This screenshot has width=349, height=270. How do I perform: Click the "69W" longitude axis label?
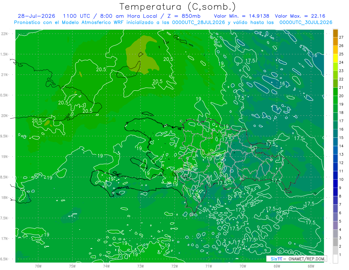click(277, 266)
